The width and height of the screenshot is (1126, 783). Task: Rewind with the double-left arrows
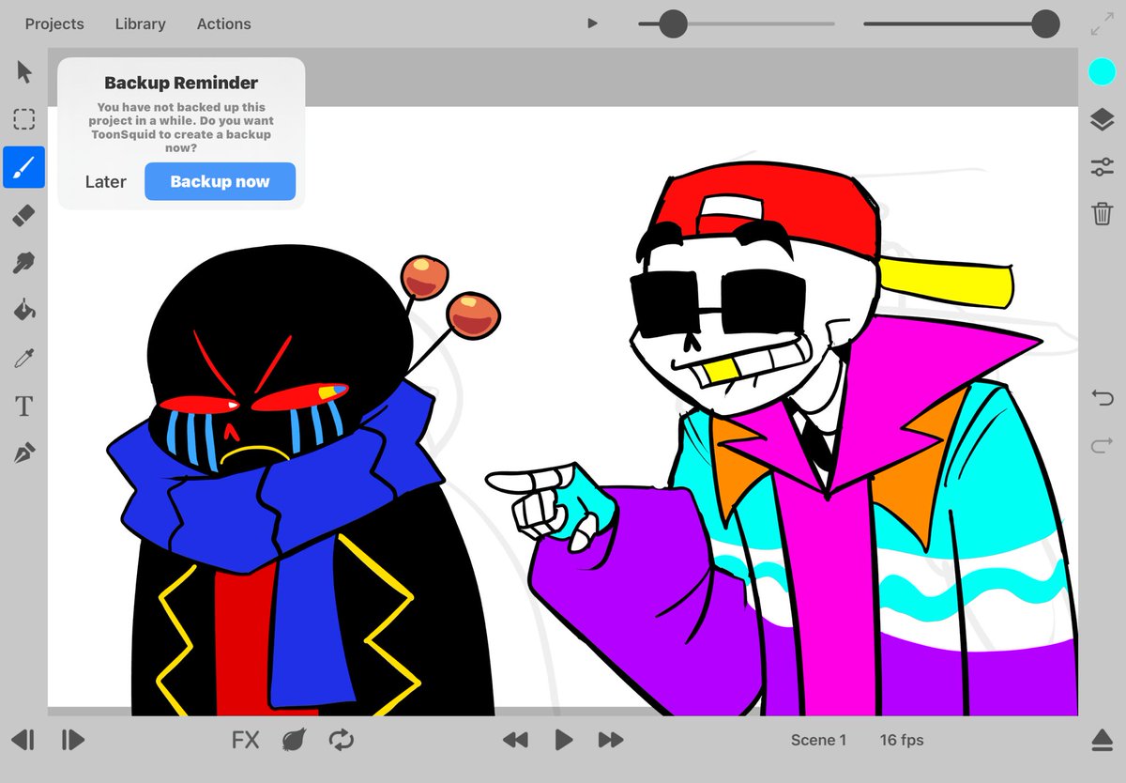pyautogui.click(x=515, y=741)
